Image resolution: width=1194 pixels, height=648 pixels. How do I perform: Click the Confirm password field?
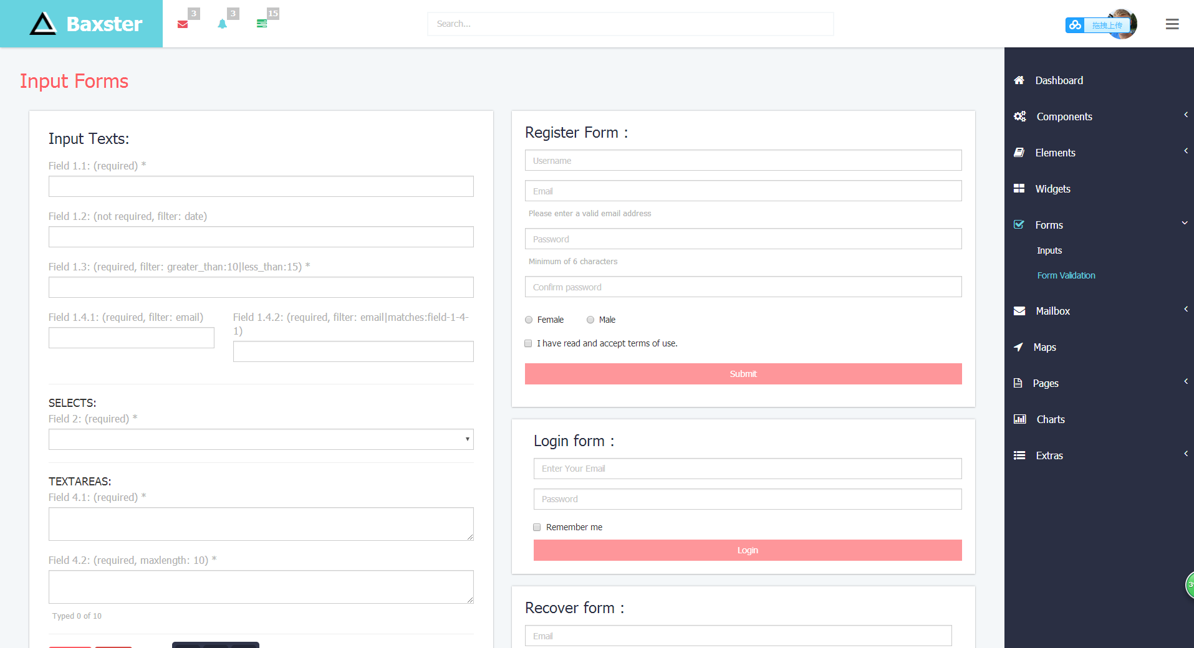(743, 287)
